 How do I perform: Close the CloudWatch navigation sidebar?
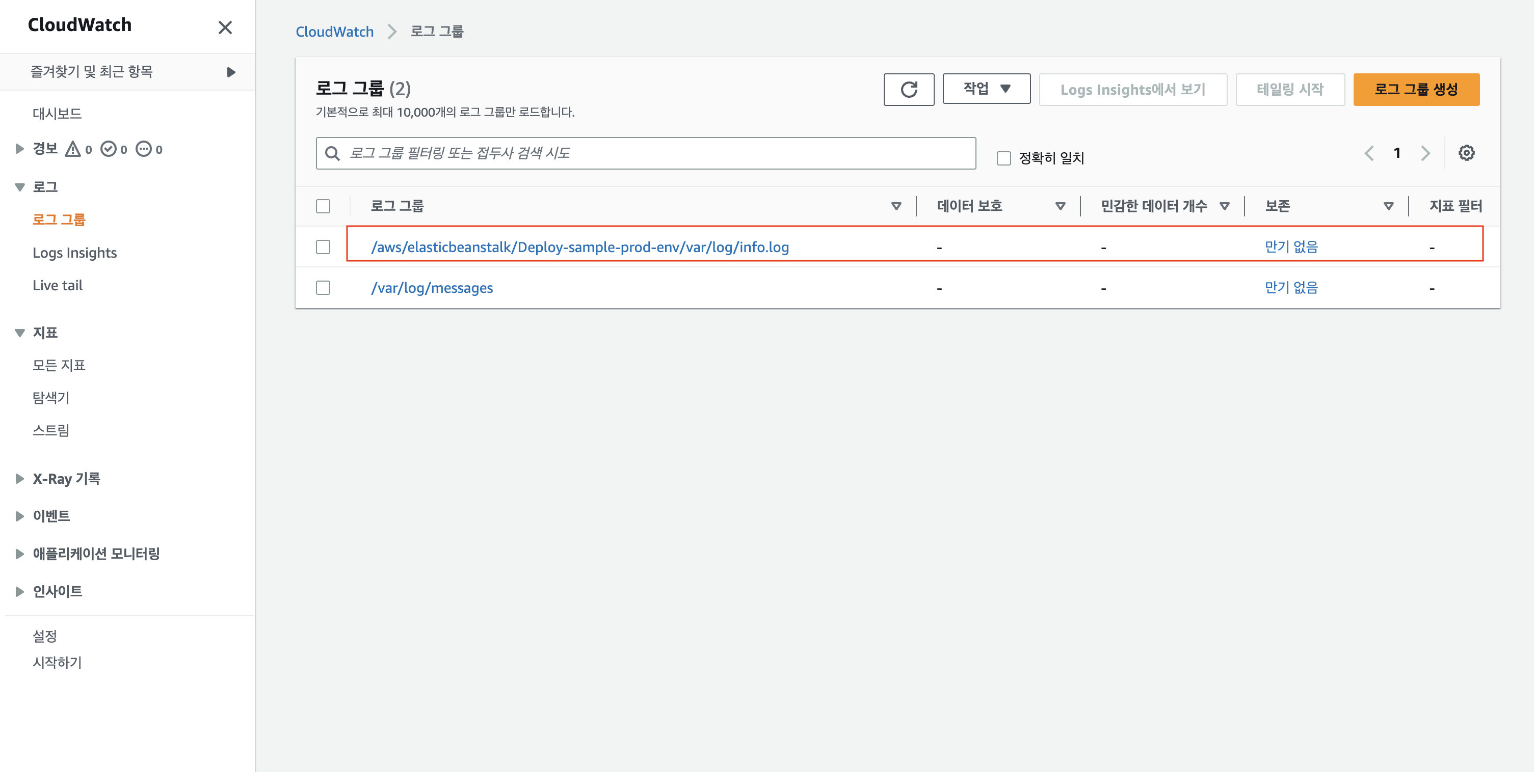click(225, 27)
